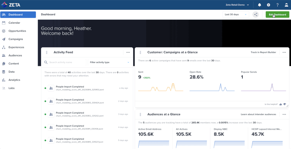Image resolution: width=291 pixels, height=149 pixels.
Task: Open Audiences from the sidebar
Action: [15, 56]
